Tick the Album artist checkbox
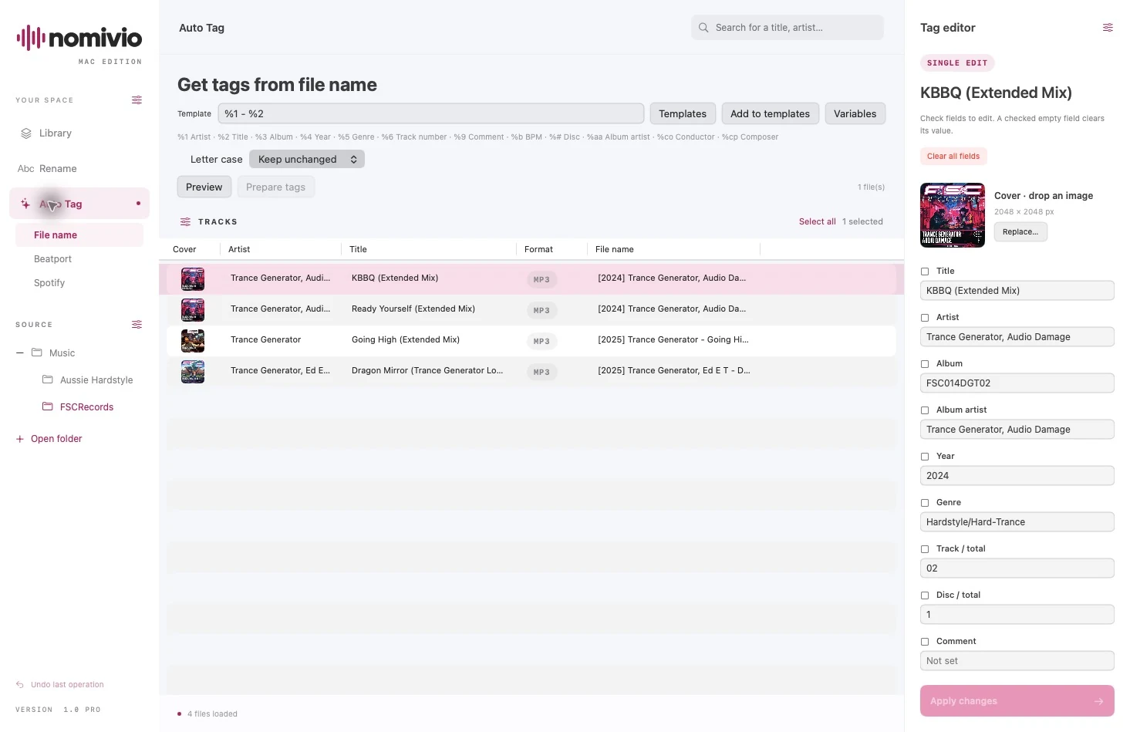1130x732 pixels. tap(925, 410)
